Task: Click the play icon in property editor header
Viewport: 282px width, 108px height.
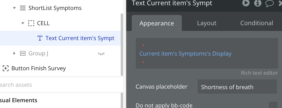Action: coord(246,3)
